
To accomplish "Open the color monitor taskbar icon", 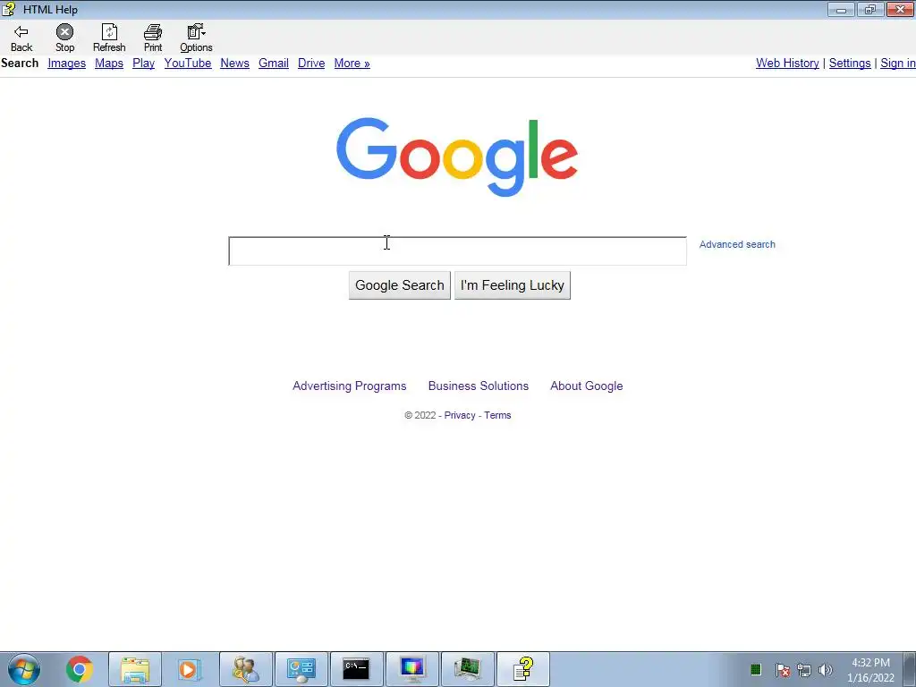I will [411, 669].
